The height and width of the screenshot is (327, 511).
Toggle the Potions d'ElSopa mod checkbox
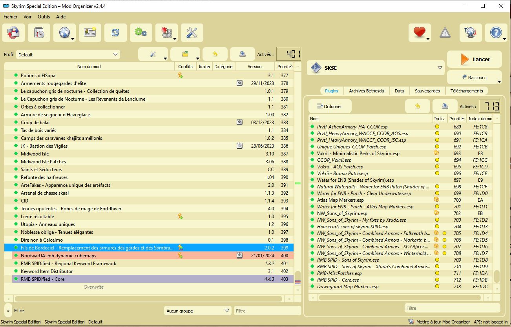[x=16, y=75]
